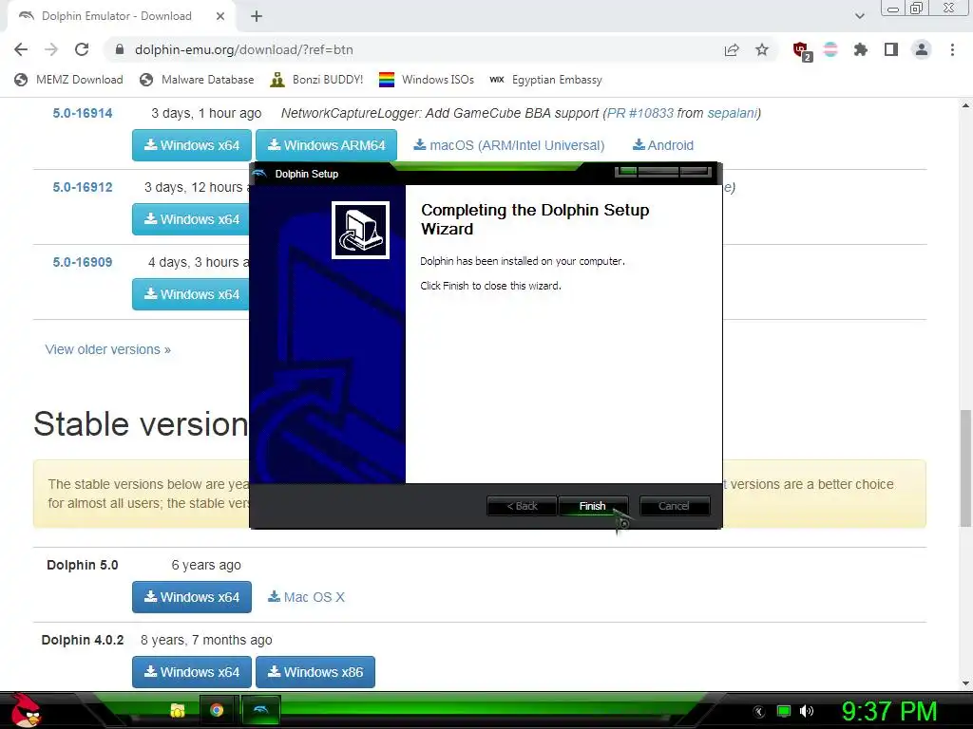Go back one page in Chrome
The width and height of the screenshot is (973, 729).
tap(21, 49)
